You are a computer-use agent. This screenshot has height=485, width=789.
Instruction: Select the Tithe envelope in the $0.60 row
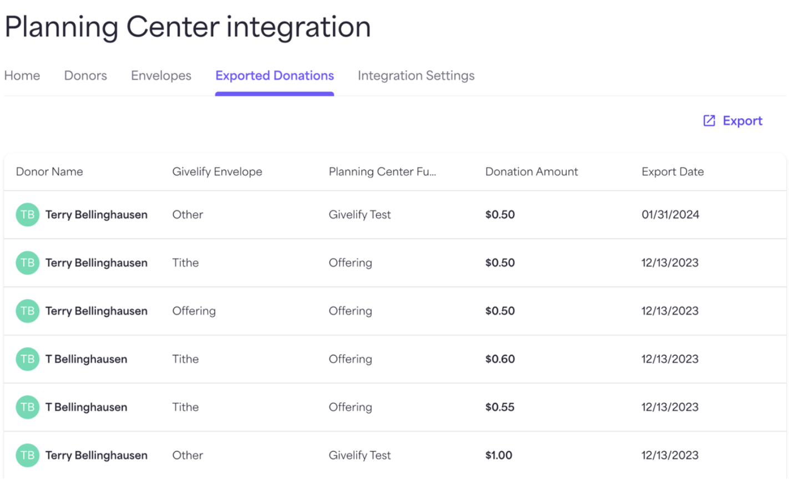(185, 359)
